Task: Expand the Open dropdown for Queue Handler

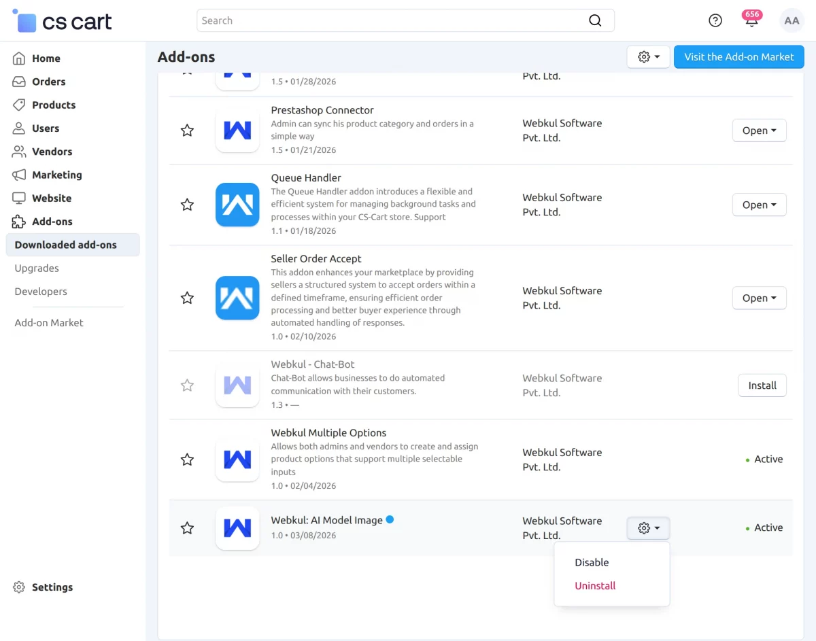Action: click(759, 205)
